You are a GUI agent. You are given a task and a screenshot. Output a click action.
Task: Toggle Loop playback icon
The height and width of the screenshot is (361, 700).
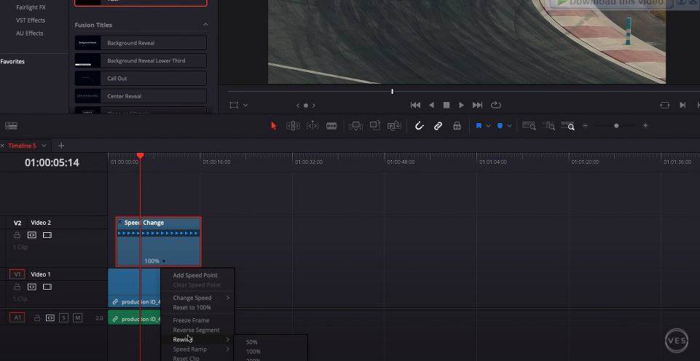click(496, 106)
